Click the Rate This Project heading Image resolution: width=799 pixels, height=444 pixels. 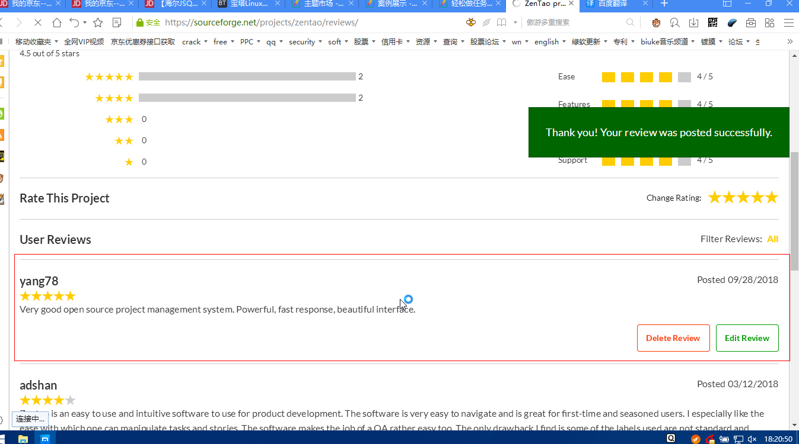pyautogui.click(x=65, y=198)
